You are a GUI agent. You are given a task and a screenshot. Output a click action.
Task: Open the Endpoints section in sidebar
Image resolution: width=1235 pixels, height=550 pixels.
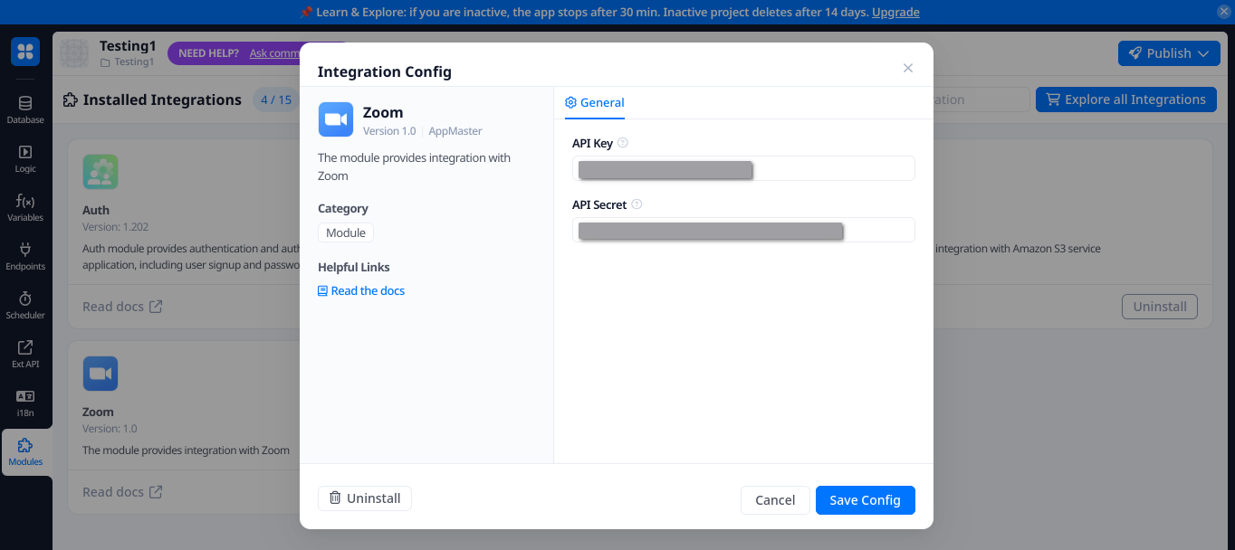25,256
